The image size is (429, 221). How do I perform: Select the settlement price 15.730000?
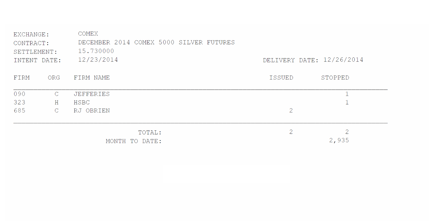click(96, 51)
